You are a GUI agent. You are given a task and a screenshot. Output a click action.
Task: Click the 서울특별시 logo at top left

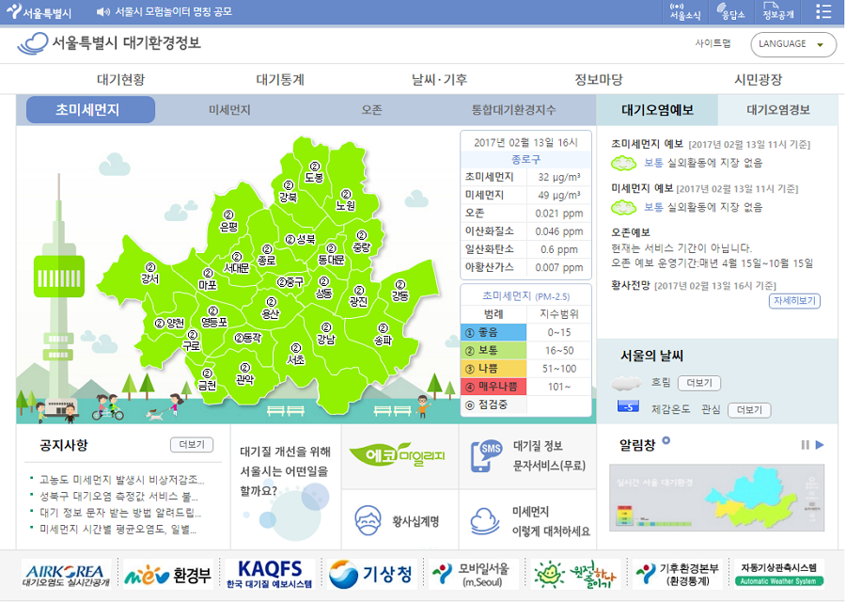click(39, 12)
